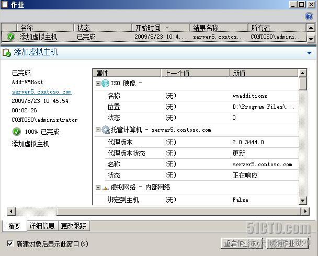The image size is (318, 256).
Task: Open the blue help question mark icon
Action: pyautogui.click(x=309, y=16)
